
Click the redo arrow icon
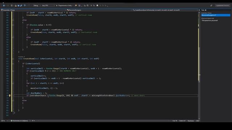(29, 6)
